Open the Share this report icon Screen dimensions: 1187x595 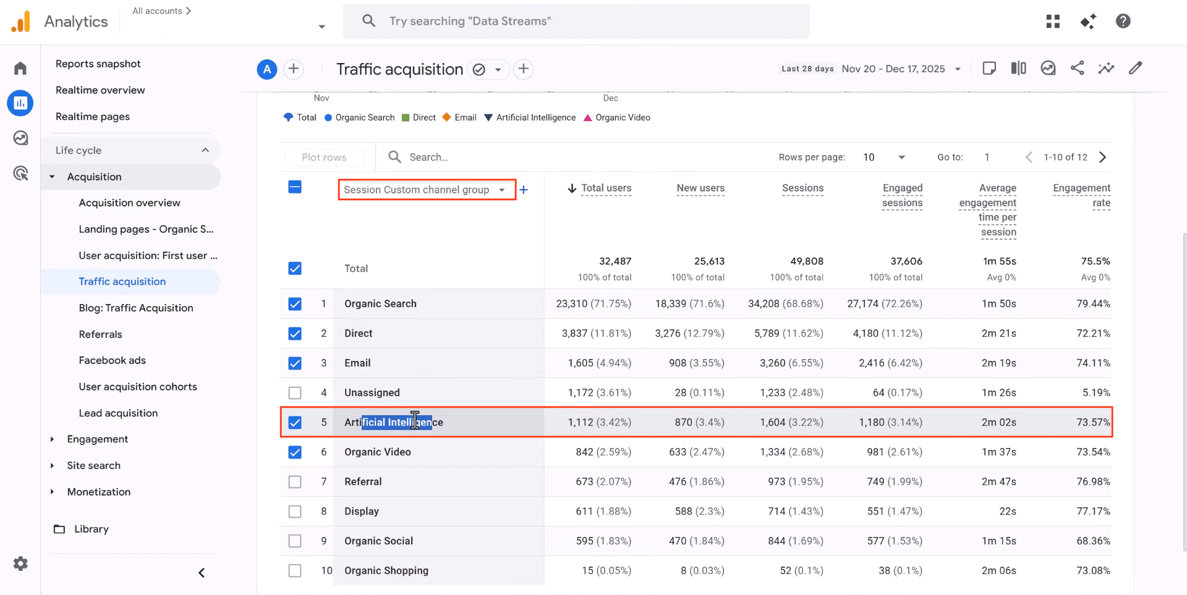pos(1078,68)
